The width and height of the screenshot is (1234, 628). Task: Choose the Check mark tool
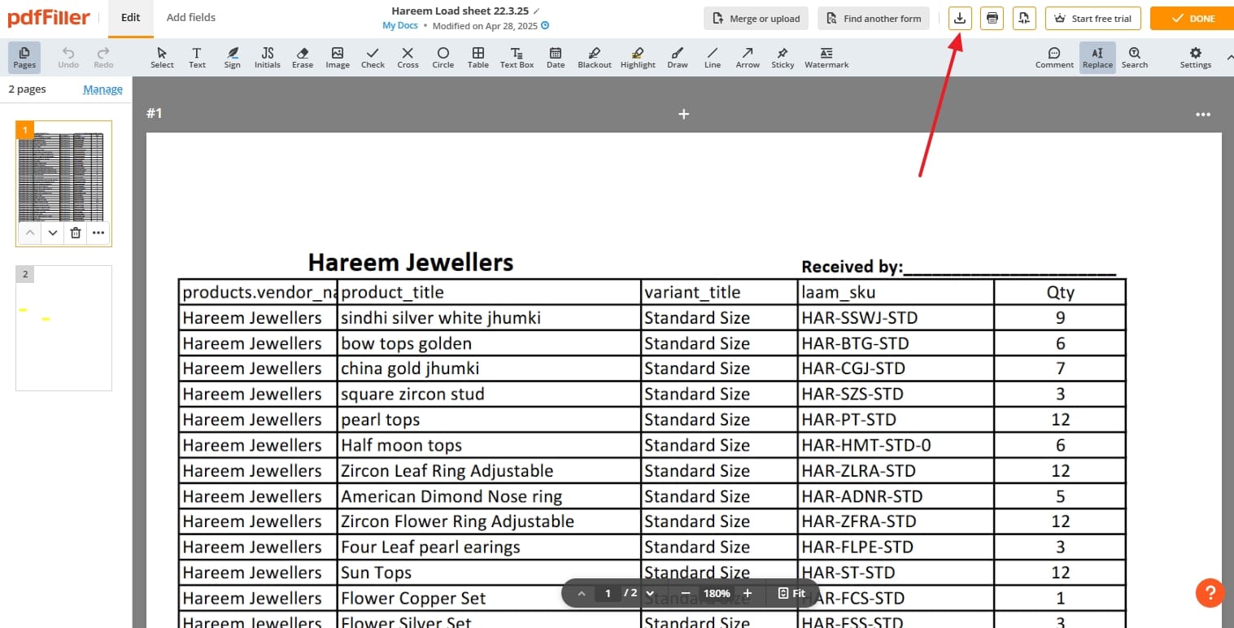coord(373,58)
